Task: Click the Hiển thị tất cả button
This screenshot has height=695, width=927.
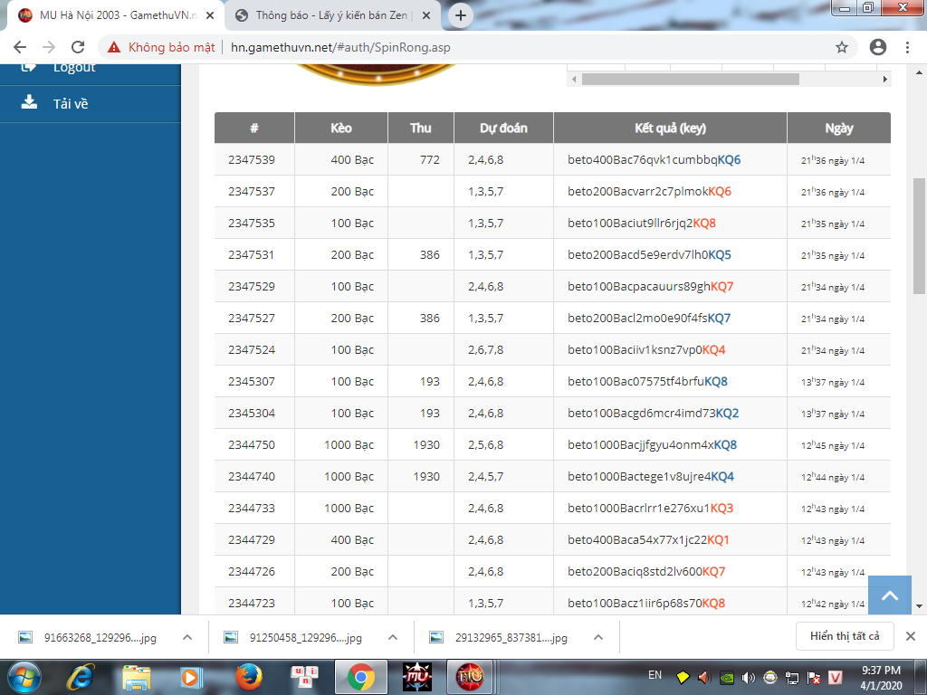Action: (x=845, y=636)
